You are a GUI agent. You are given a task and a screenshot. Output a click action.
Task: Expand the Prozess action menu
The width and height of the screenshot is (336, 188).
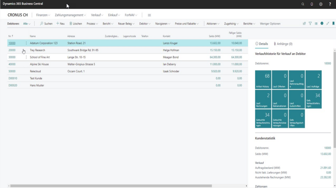tap(92, 23)
